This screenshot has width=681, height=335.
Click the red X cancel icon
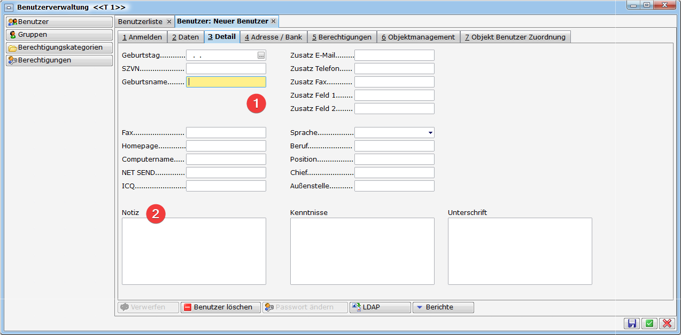pos(667,323)
